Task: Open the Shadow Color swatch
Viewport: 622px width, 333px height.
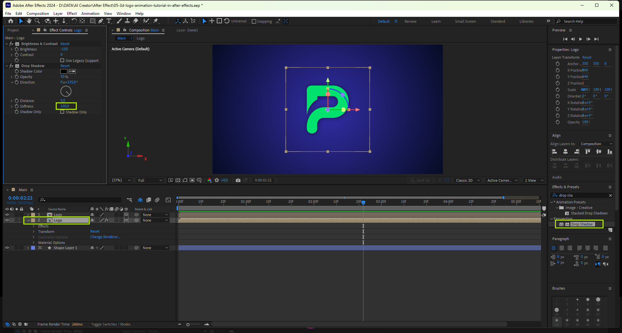Action: click(64, 71)
